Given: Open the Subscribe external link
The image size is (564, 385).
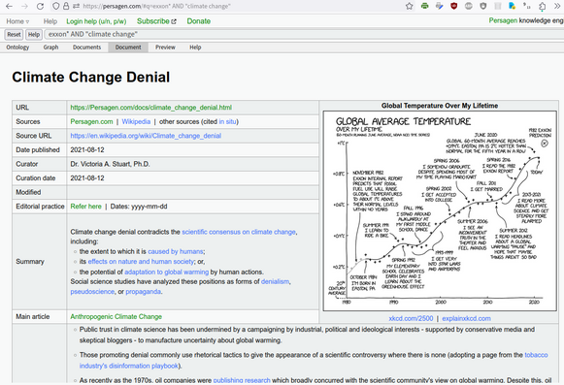Looking at the screenshot, I should (x=156, y=21).
